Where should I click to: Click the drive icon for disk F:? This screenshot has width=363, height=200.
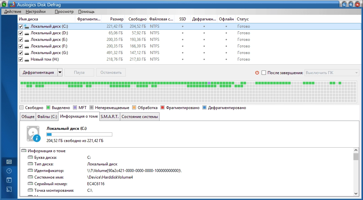[27, 46]
